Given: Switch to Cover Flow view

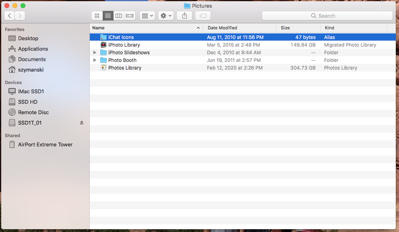Looking at the screenshot, I should pos(130,16).
